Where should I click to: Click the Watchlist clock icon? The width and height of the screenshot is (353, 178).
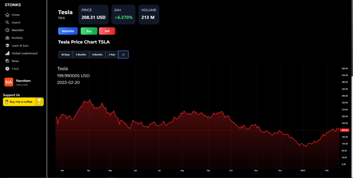tap(7, 30)
